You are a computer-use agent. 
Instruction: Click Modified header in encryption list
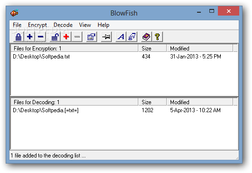[200, 48]
